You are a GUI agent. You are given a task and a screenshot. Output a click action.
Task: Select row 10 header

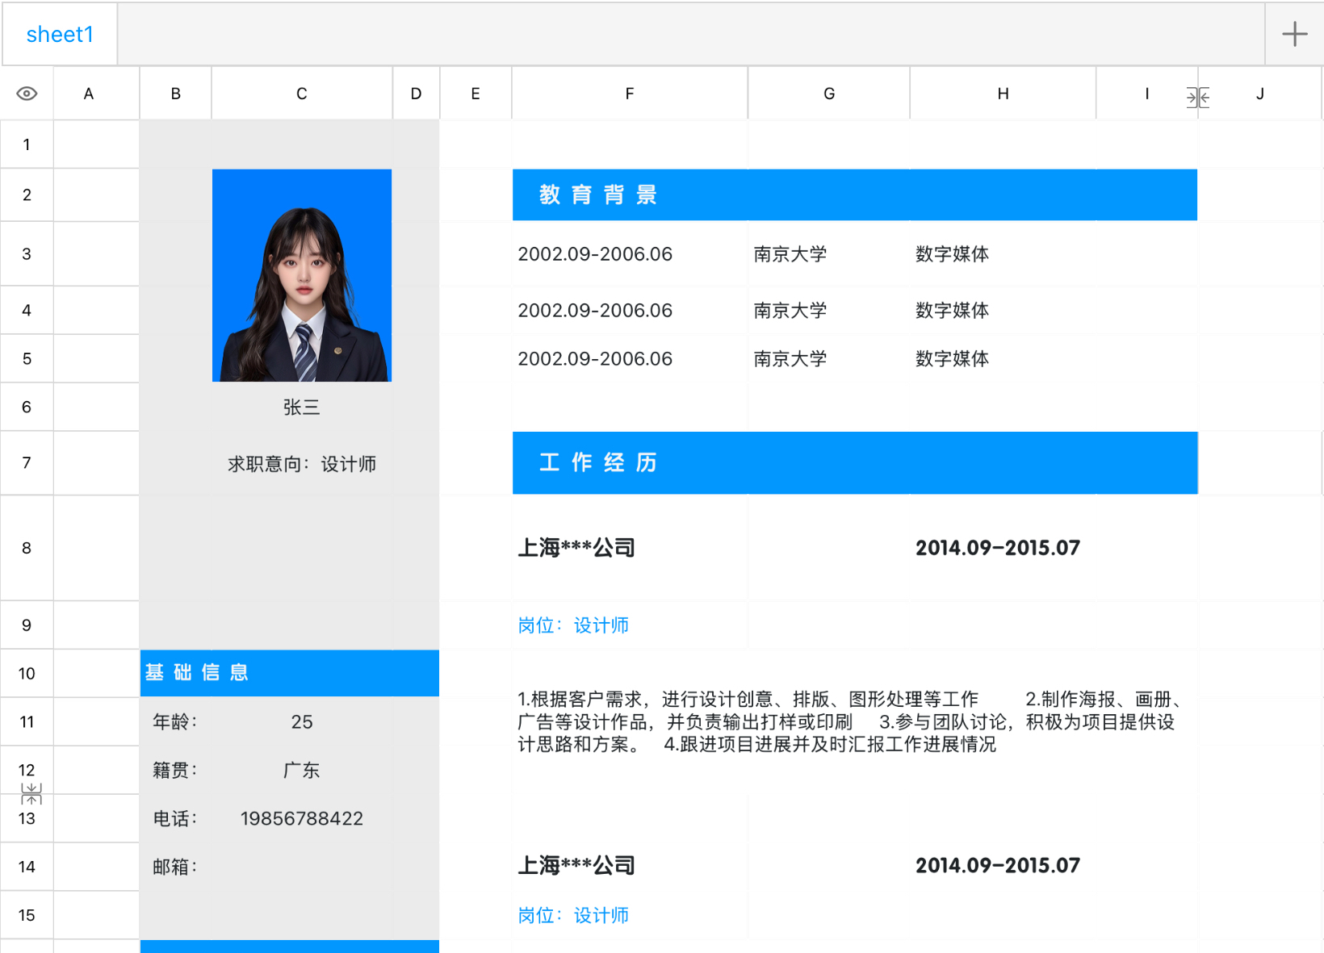tap(27, 674)
